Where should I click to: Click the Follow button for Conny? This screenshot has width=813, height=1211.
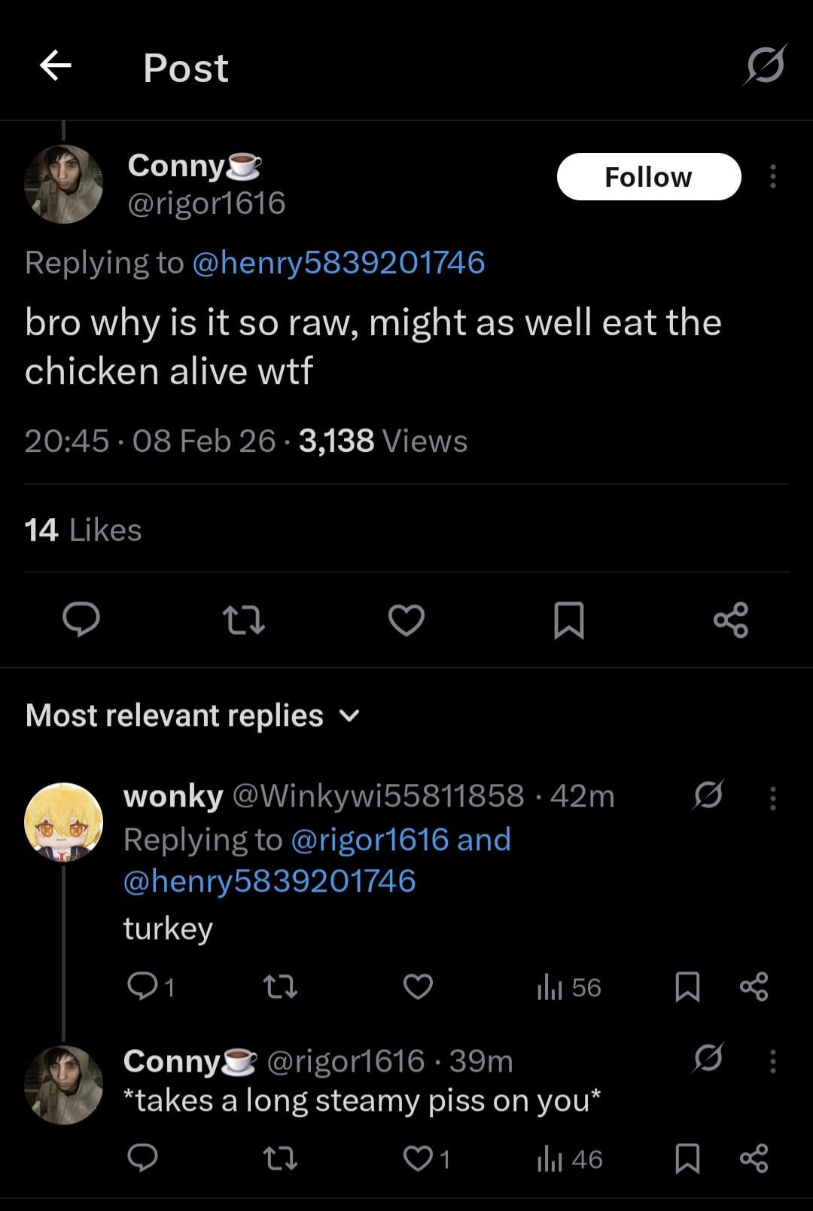(648, 177)
